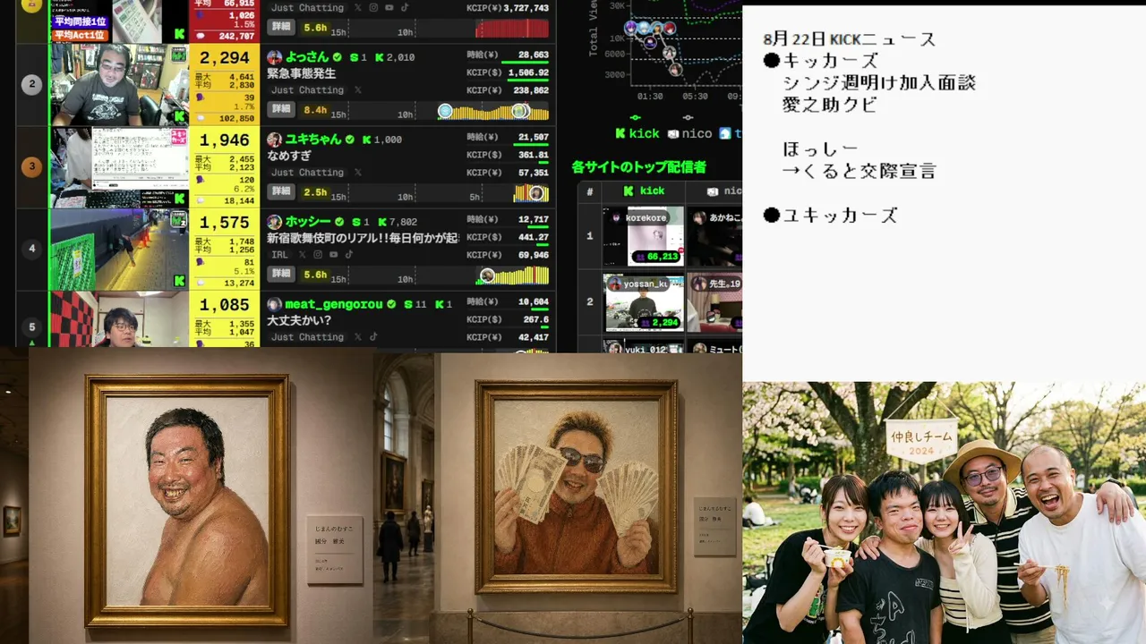This screenshot has width=1146, height=644.
Task: Open ホッシー's street stream thumbnail
Action: tap(119, 250)
